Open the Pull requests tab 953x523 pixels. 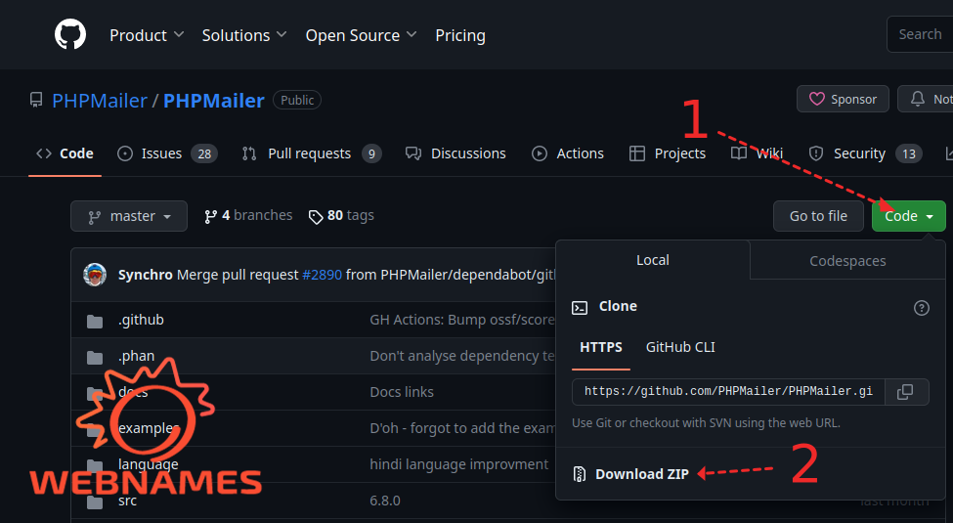pos(311,153)
